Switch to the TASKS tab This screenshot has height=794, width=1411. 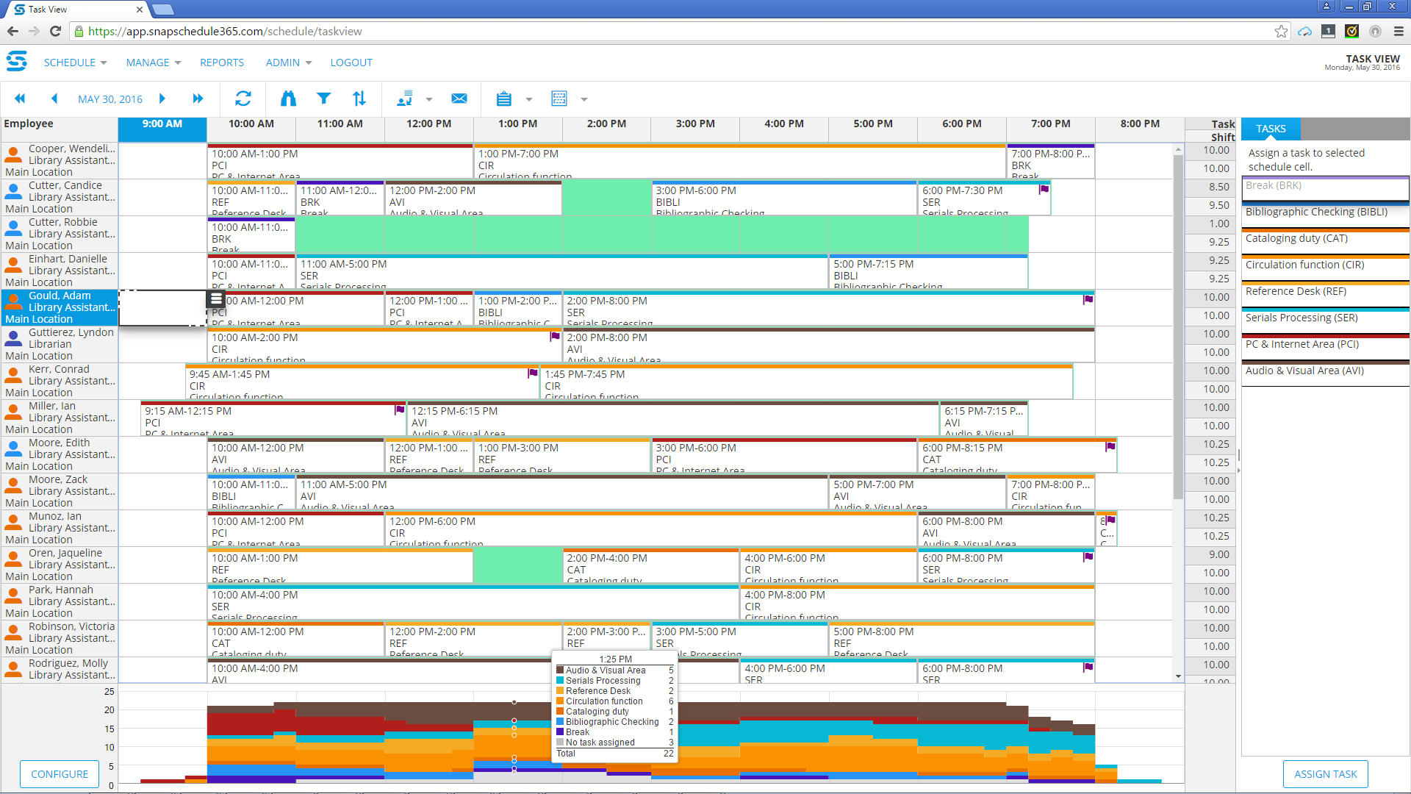1271,129
